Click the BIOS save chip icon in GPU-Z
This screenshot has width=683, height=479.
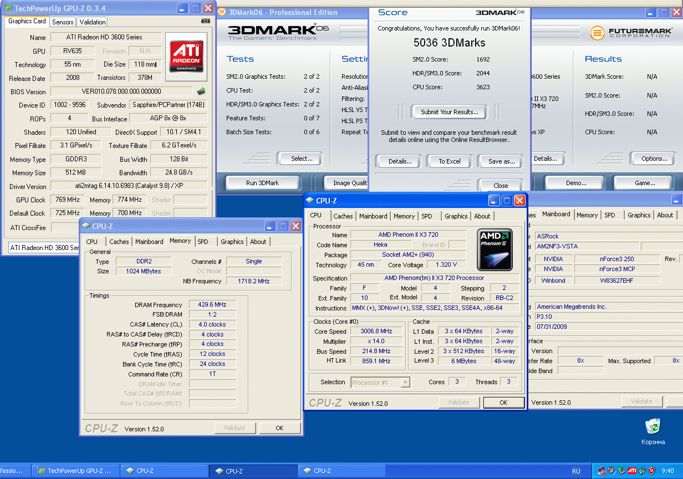[202, 91]
